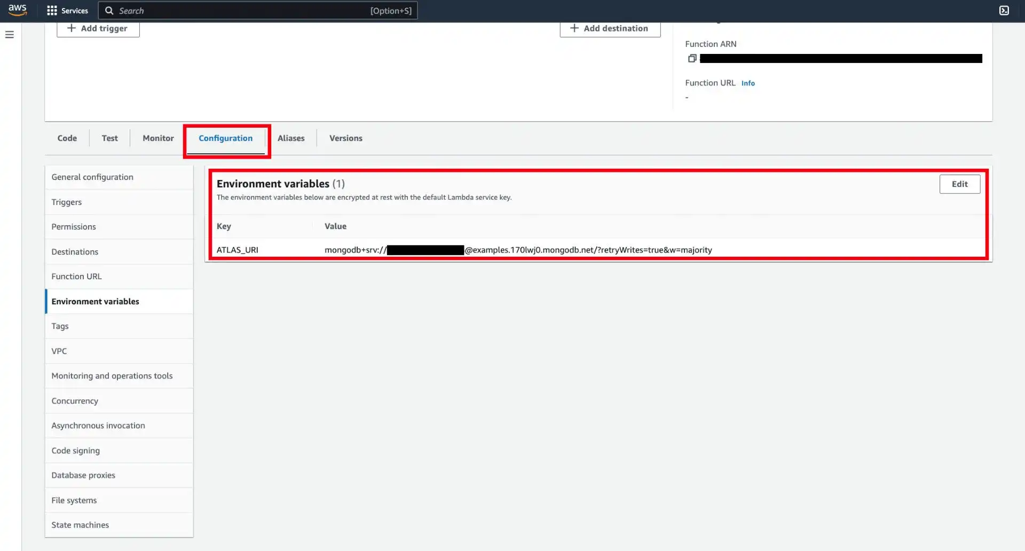
Task: Copy the Function ARN using the copy icon
Action: pos(692,58)
